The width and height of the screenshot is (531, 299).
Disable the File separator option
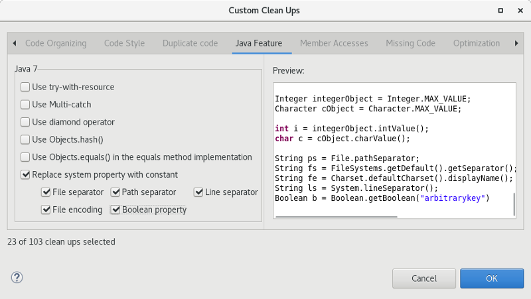point(46,192)
